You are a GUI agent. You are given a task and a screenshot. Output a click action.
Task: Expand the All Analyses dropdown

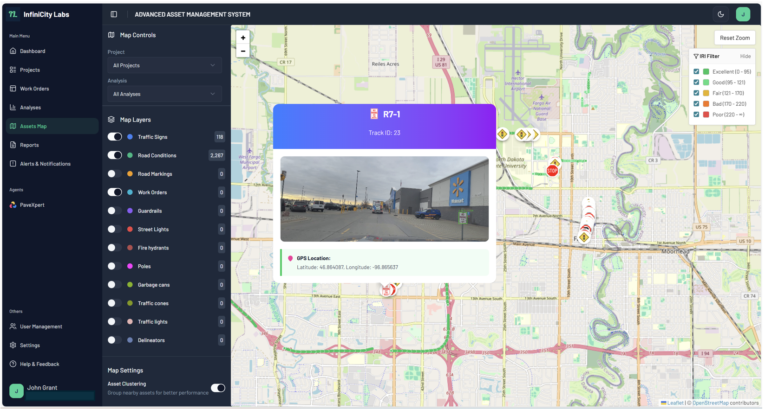(x=164, y=94)
